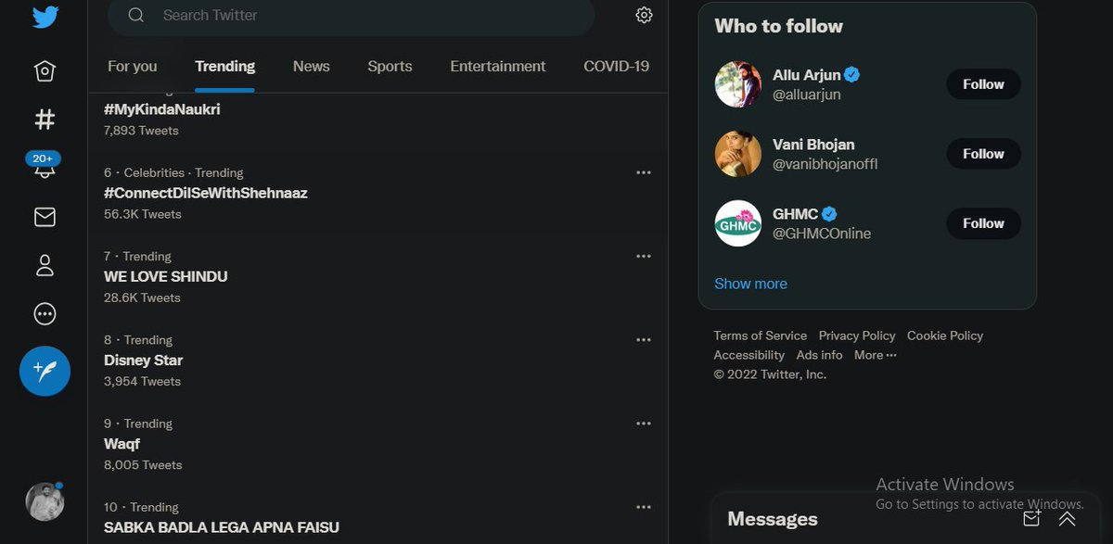Click the search magnifier icon
Image resolution: width=1113 pixels, height=544 pixels.
136,15
